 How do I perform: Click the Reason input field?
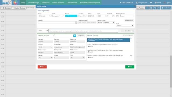57,23
